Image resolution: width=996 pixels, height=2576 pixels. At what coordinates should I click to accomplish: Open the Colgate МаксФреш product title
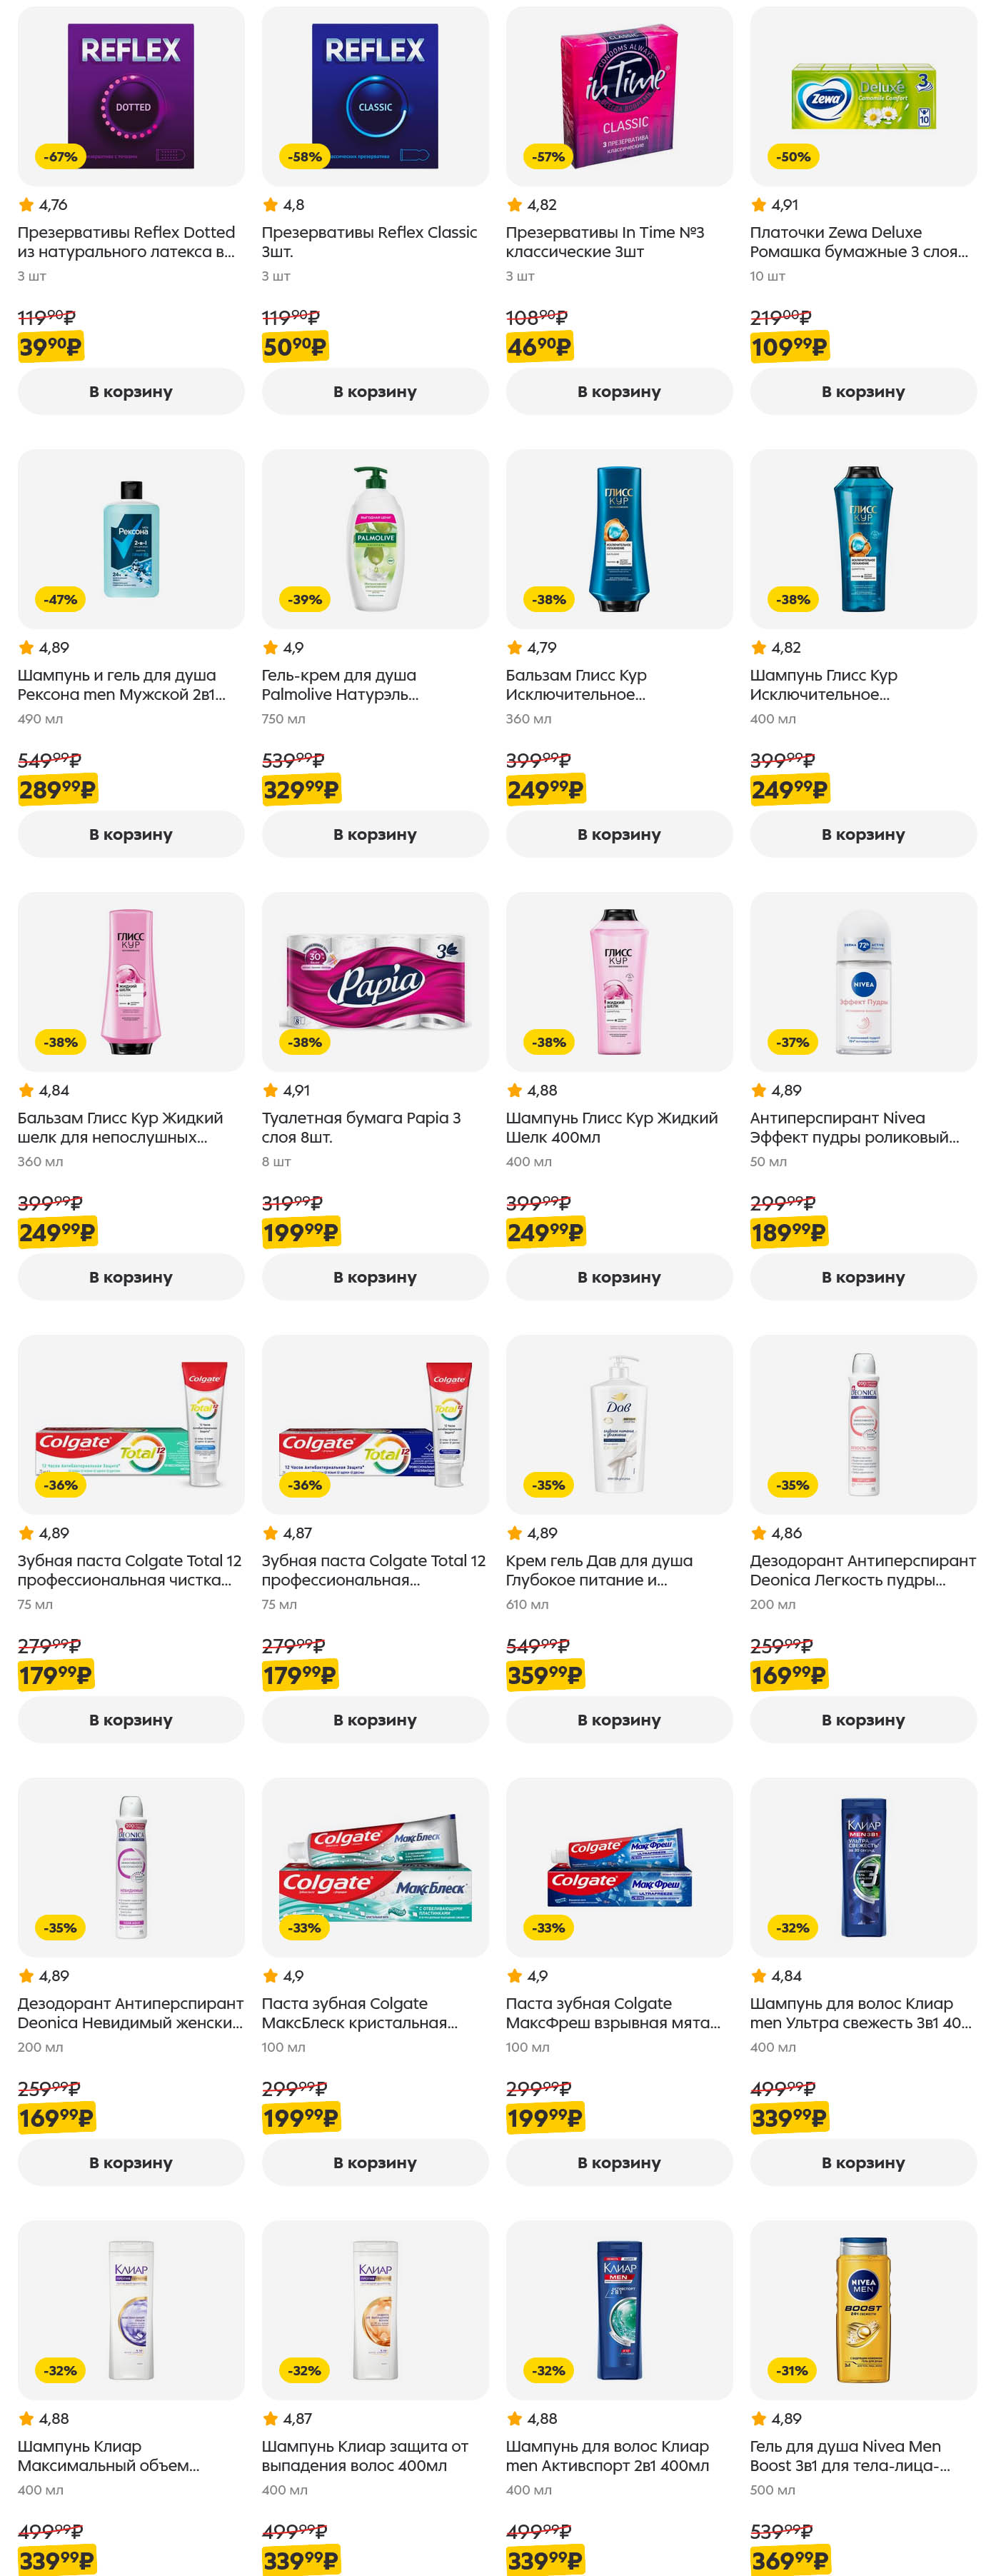click(612, 2013)
